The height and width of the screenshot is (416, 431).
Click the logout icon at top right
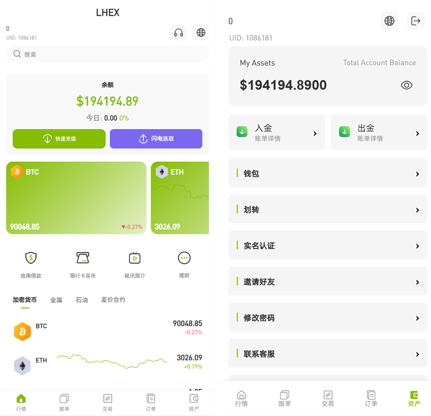click(415, 21)
